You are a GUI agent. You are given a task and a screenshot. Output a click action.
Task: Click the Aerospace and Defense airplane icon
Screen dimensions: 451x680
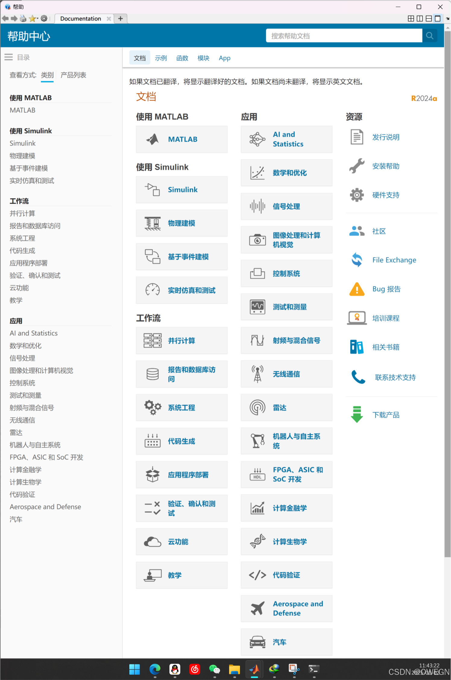(257, 609)
